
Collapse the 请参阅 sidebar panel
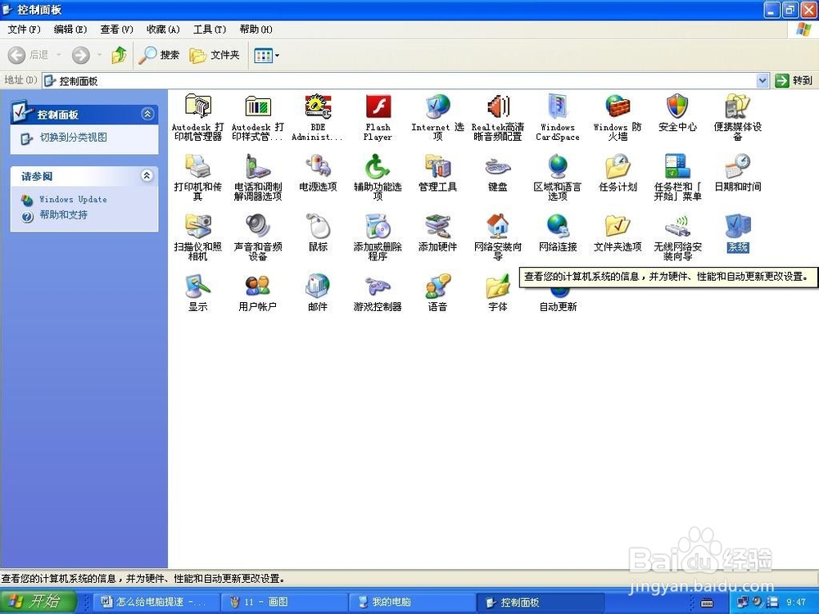pyautogui.click(x=147, y=175)
